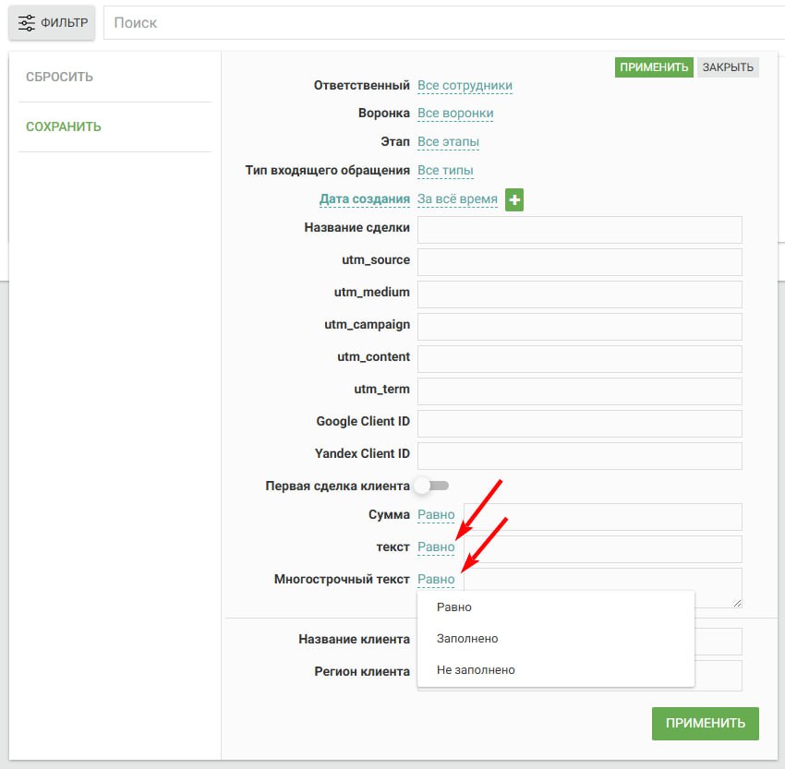Pick "Не заполнено" from the dropdown
785x769 pixels.
pyautogui.click(x=476, y=670)
